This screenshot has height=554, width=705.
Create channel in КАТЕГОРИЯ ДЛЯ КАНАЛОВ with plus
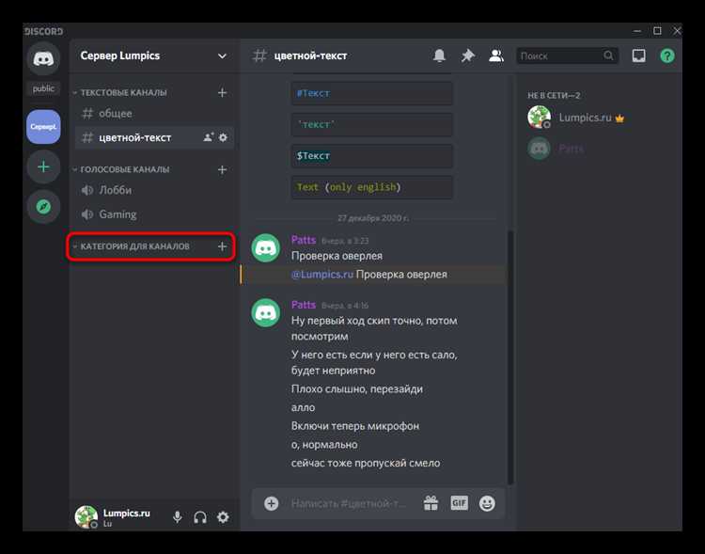click(222, 246)
